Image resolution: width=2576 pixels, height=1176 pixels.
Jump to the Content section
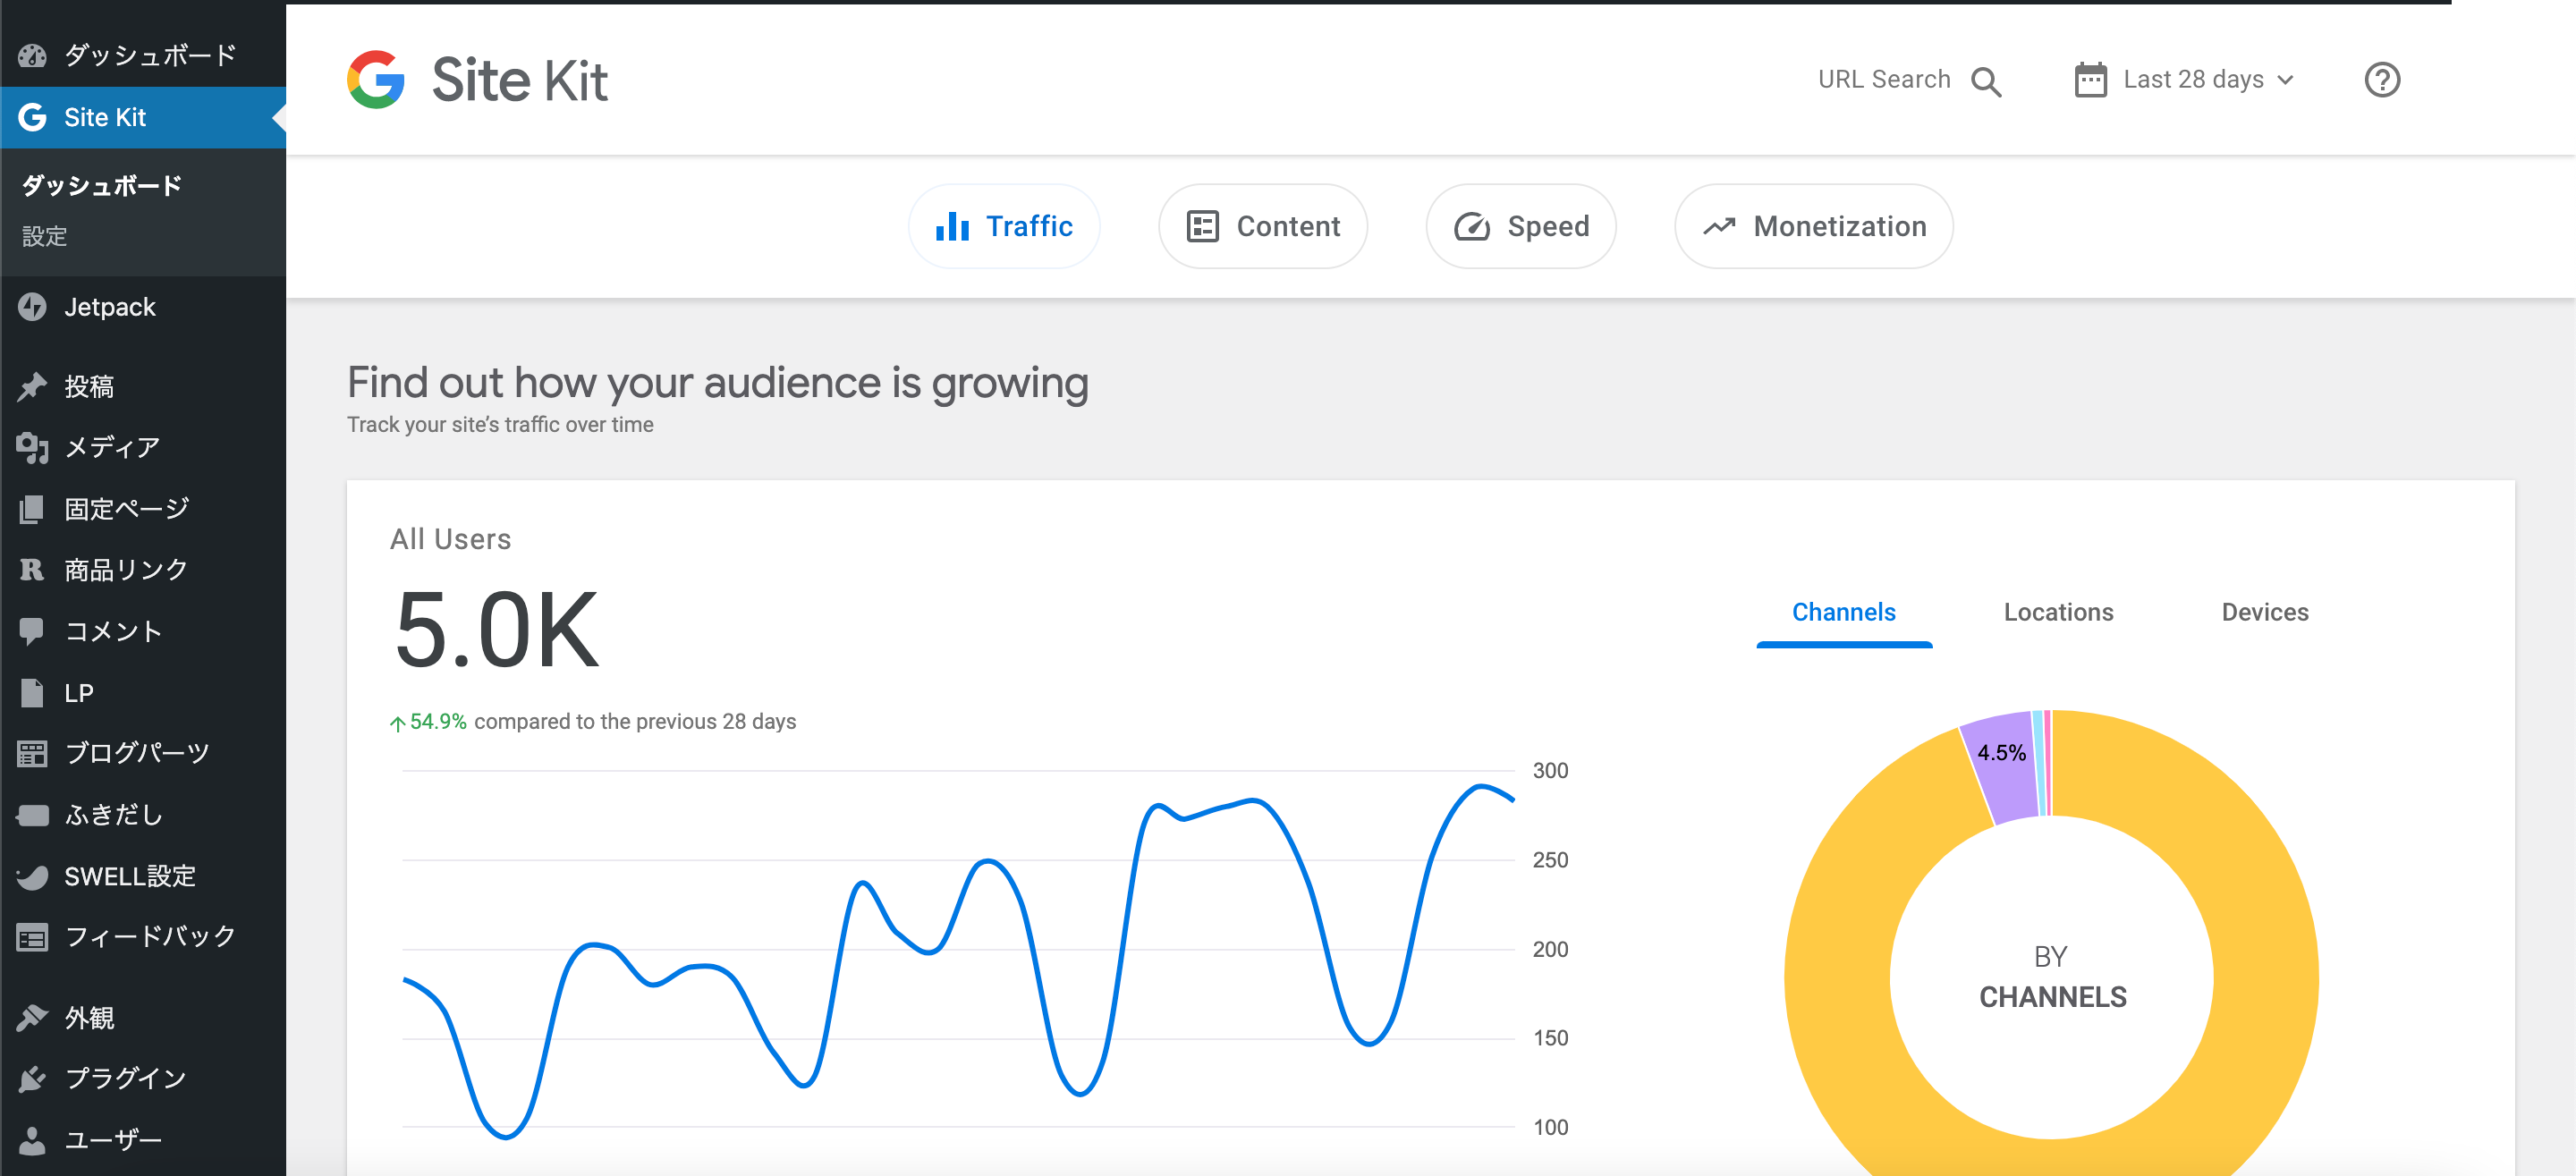pos(1262,227)
